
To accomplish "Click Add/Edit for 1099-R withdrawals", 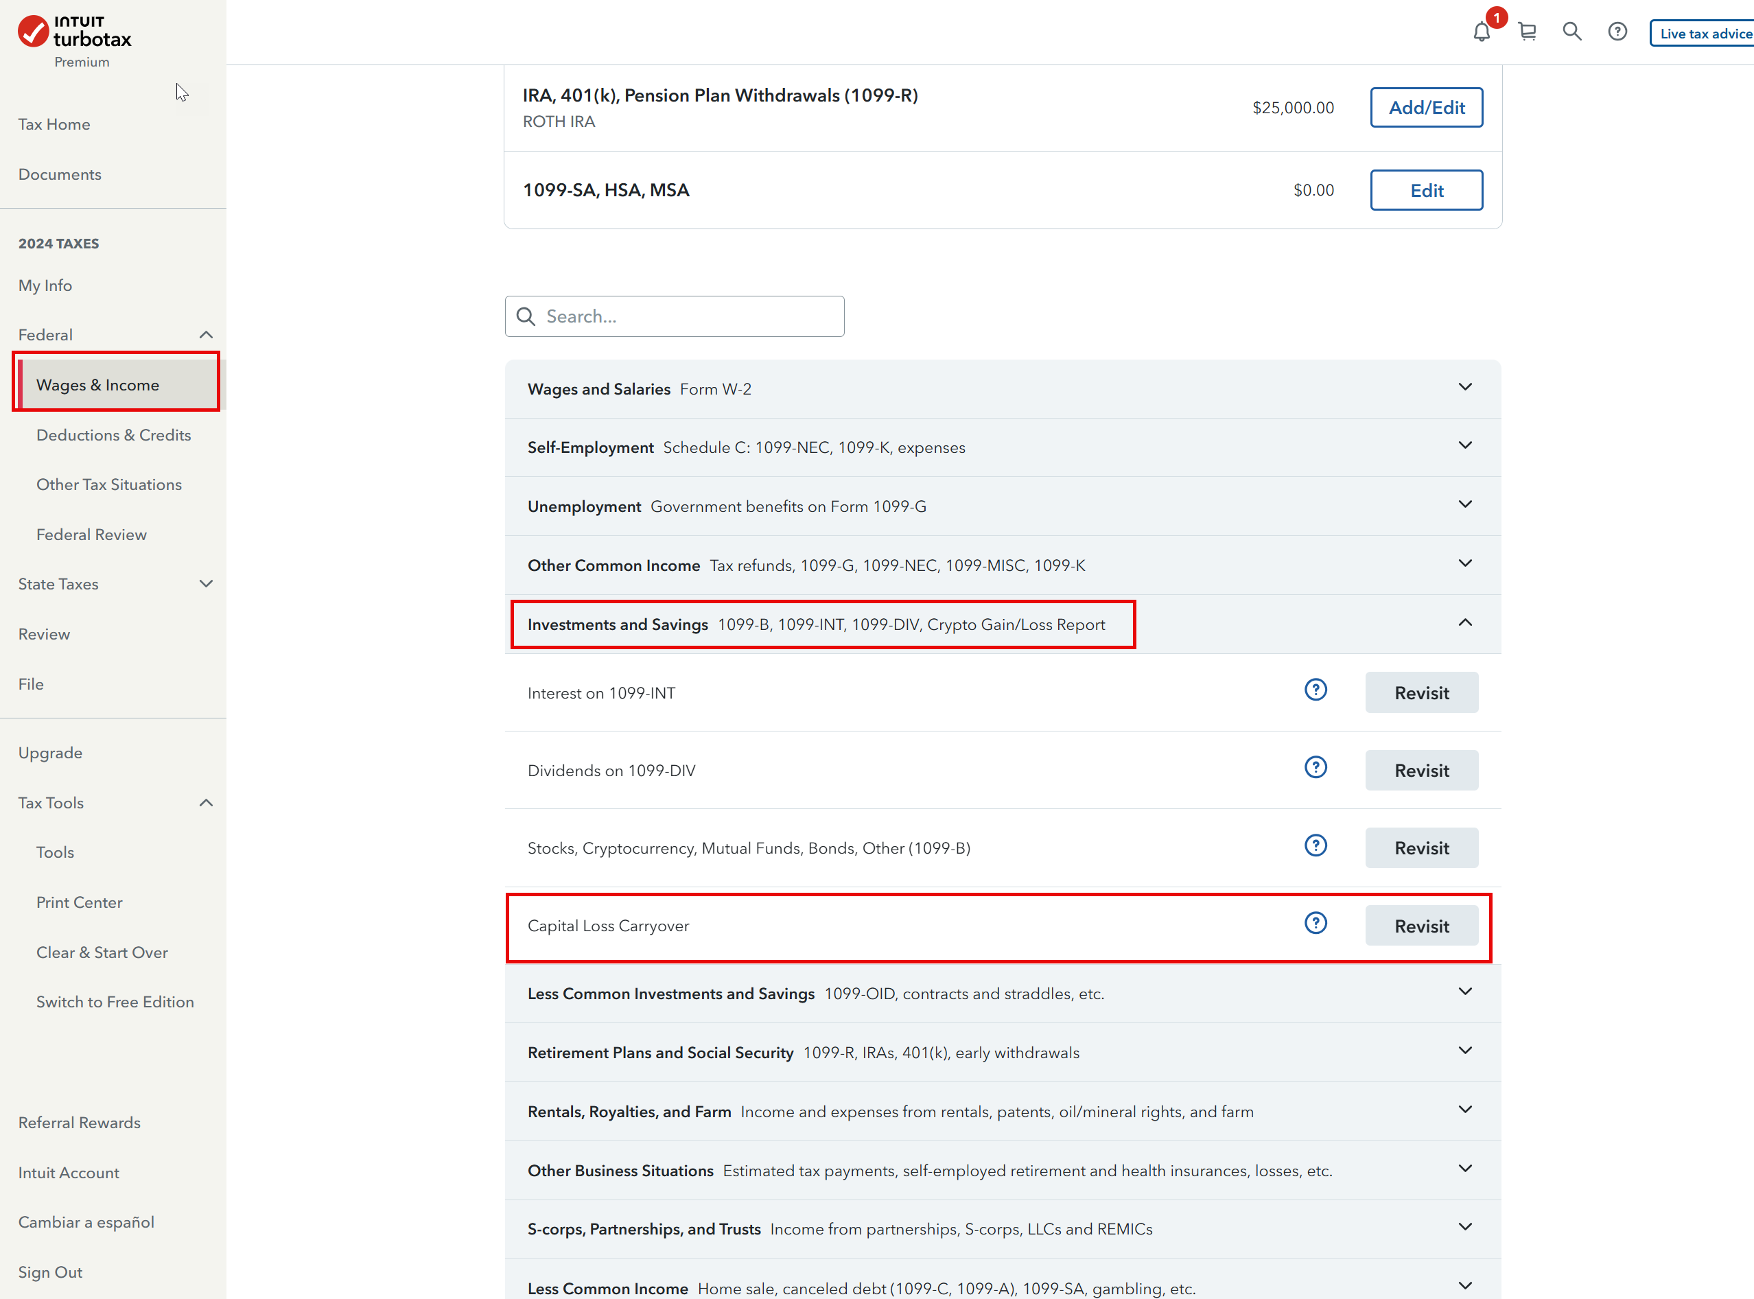I will point(1425,108).
